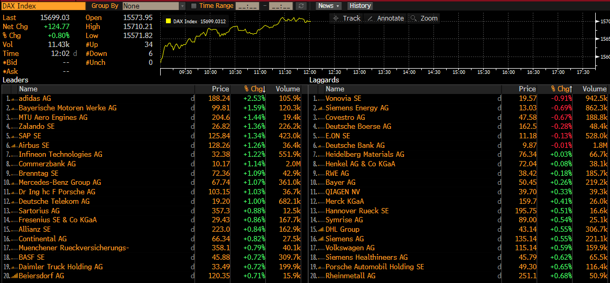610x283 pixels.
Task: Open the SAP SE entry
Action: click(x=30, y=136)
